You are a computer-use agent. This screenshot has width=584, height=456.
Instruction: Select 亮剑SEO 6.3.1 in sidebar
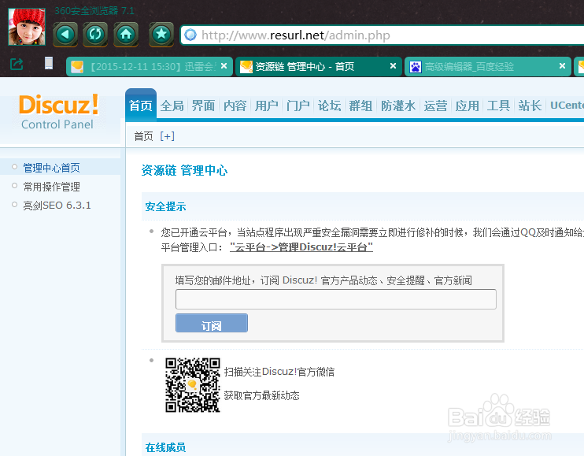click(57, 206)
